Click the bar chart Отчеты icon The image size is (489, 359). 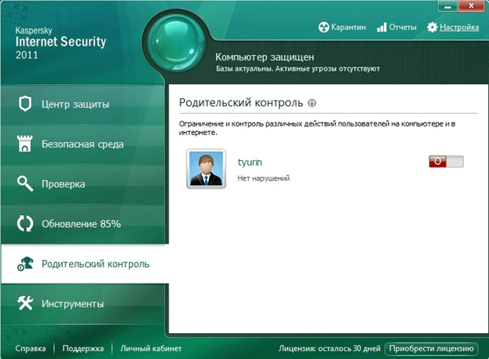[381, 27]
